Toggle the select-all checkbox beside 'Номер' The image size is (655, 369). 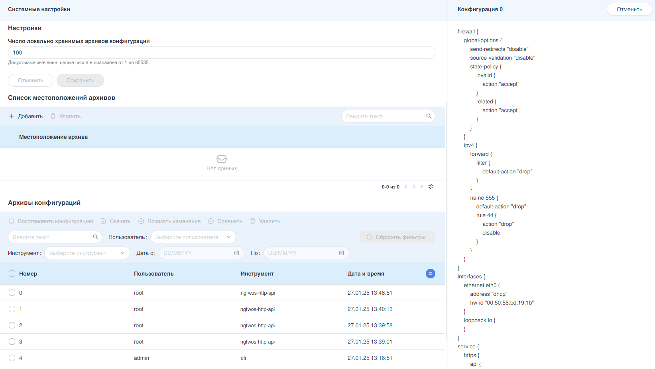[x=12, y=274]
